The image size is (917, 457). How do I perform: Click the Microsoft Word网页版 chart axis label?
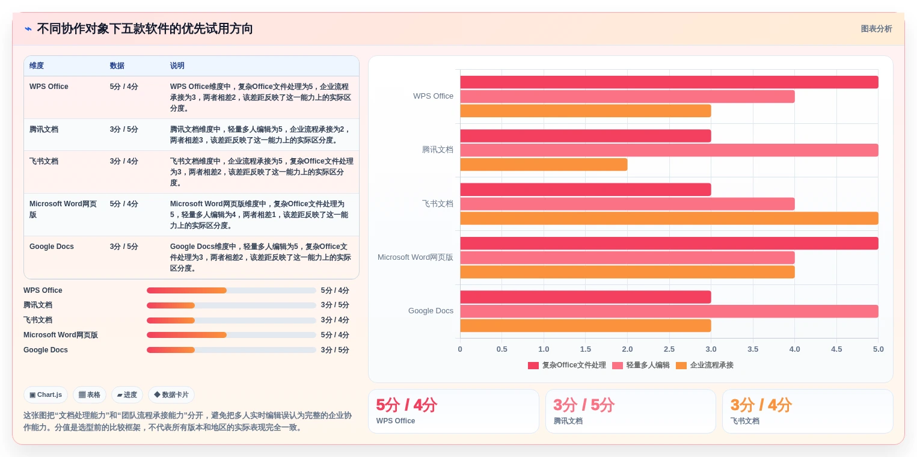click(x=416, y=257)
